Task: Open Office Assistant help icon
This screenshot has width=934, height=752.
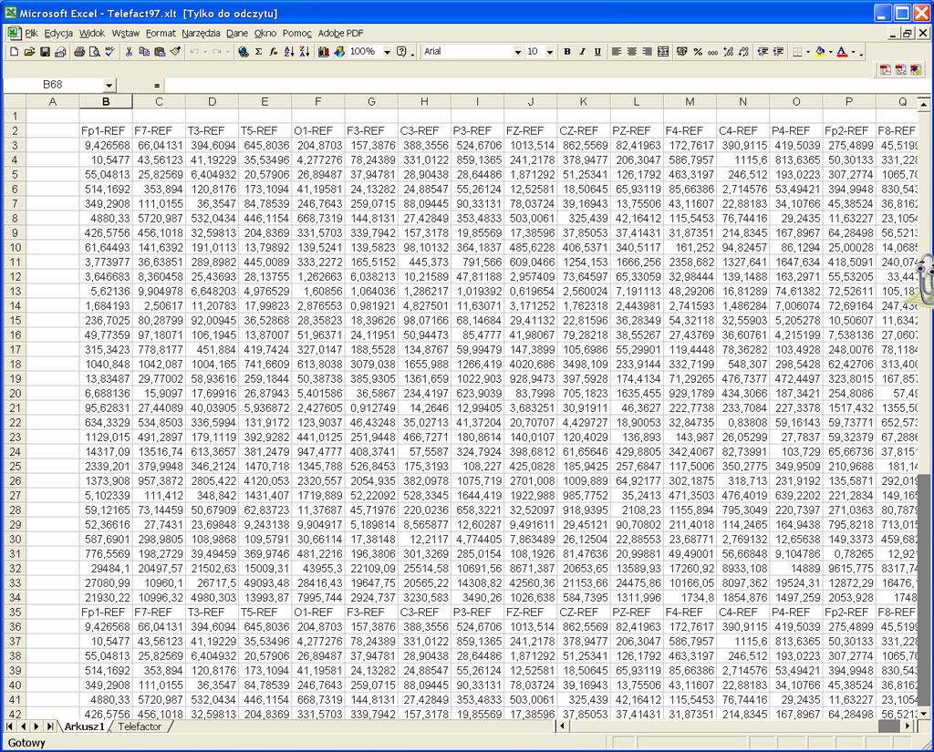Action: tap(402, 52)
